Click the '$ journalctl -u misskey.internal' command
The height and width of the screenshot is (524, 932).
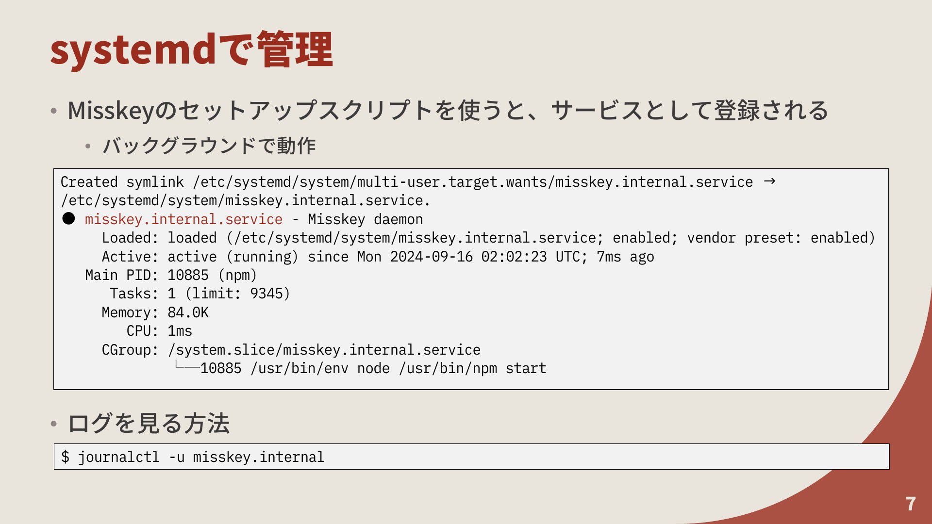[192, 457]
